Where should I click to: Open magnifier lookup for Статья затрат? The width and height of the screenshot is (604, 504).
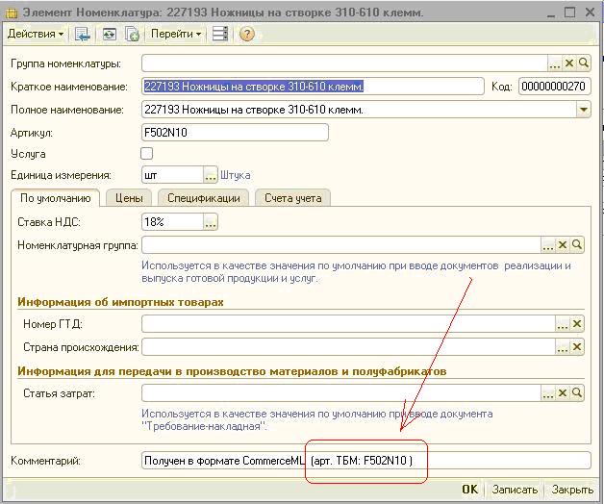(x=578, y=392)
